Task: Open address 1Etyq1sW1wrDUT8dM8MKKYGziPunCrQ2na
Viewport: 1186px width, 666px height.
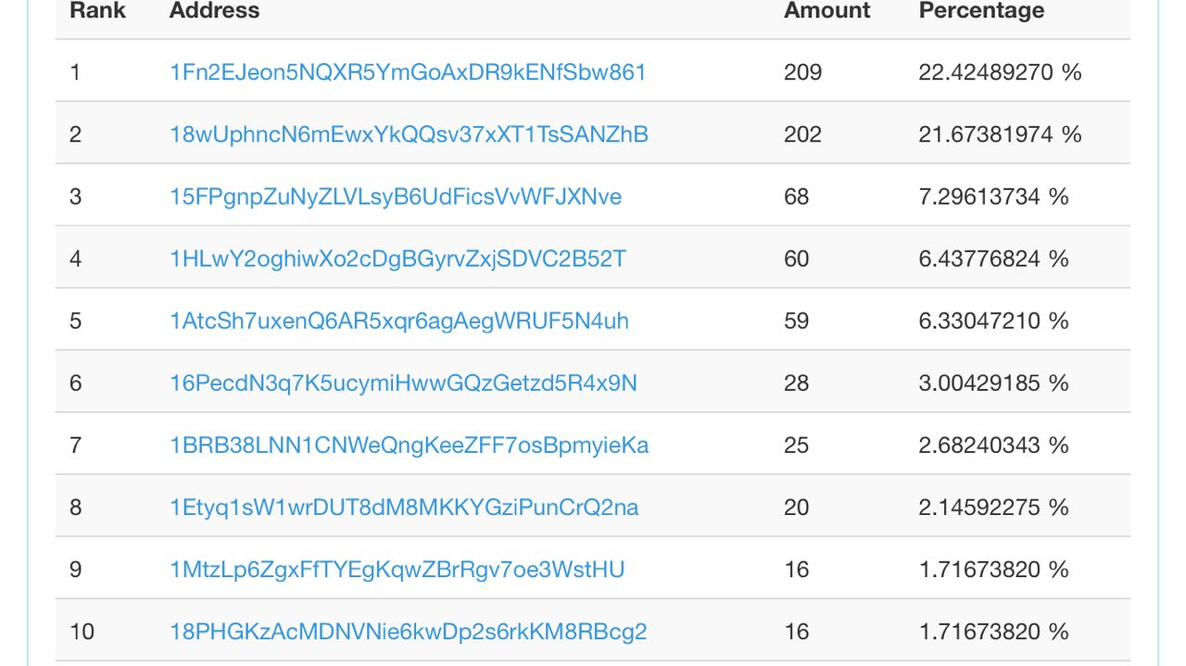Action: pos(404,507)
